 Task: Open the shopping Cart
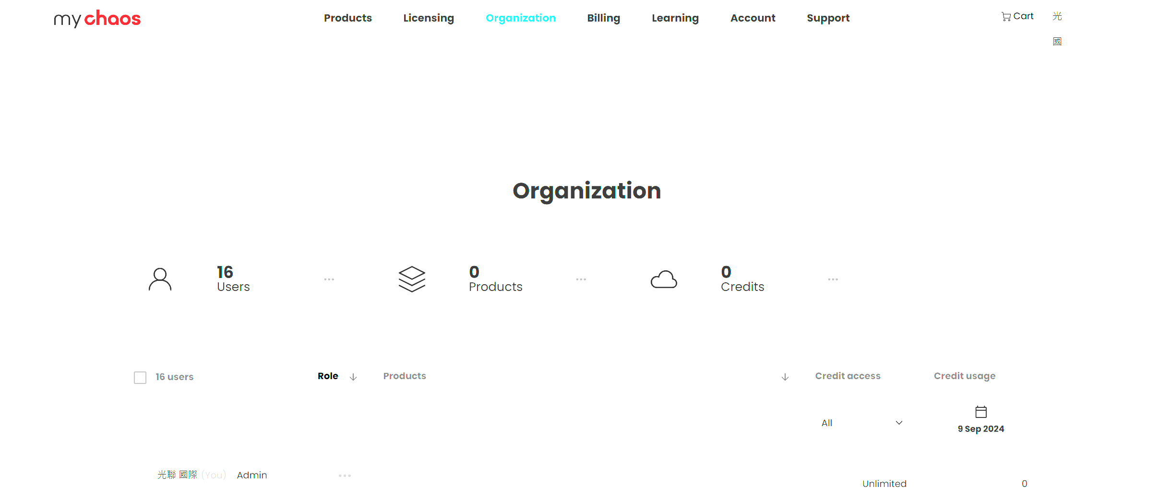coord(1017,16)
